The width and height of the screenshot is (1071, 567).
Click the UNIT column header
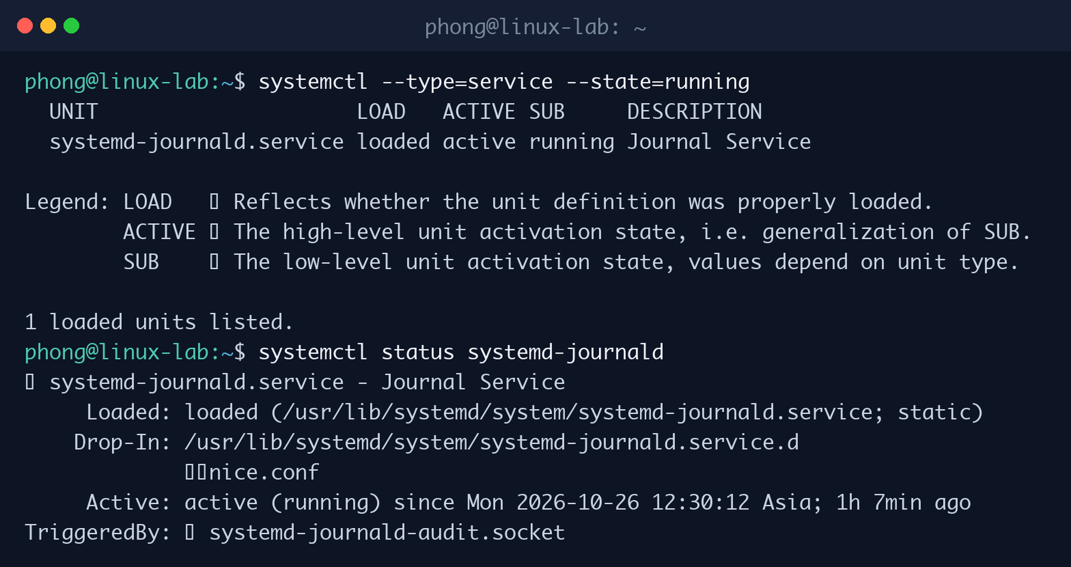pos(74,112)
